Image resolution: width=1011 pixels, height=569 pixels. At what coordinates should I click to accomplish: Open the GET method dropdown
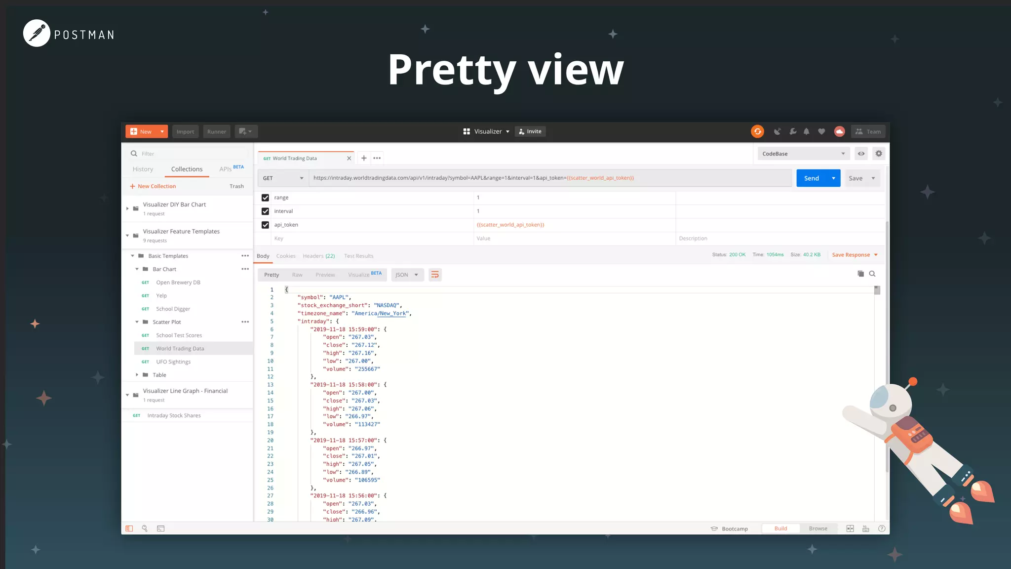click(283, 178)
